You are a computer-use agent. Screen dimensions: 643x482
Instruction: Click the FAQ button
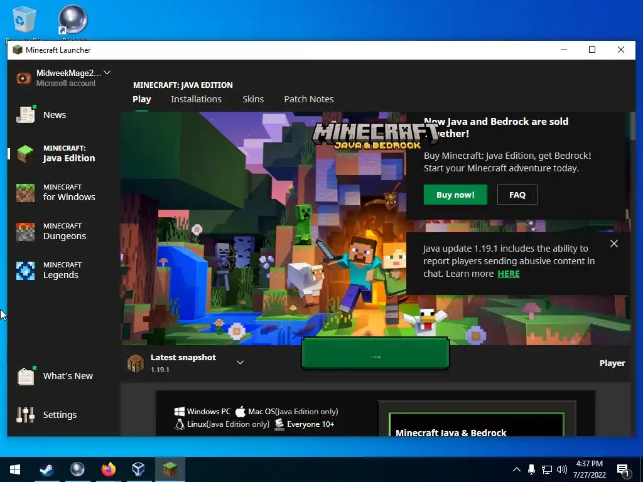tap(517, 195)
